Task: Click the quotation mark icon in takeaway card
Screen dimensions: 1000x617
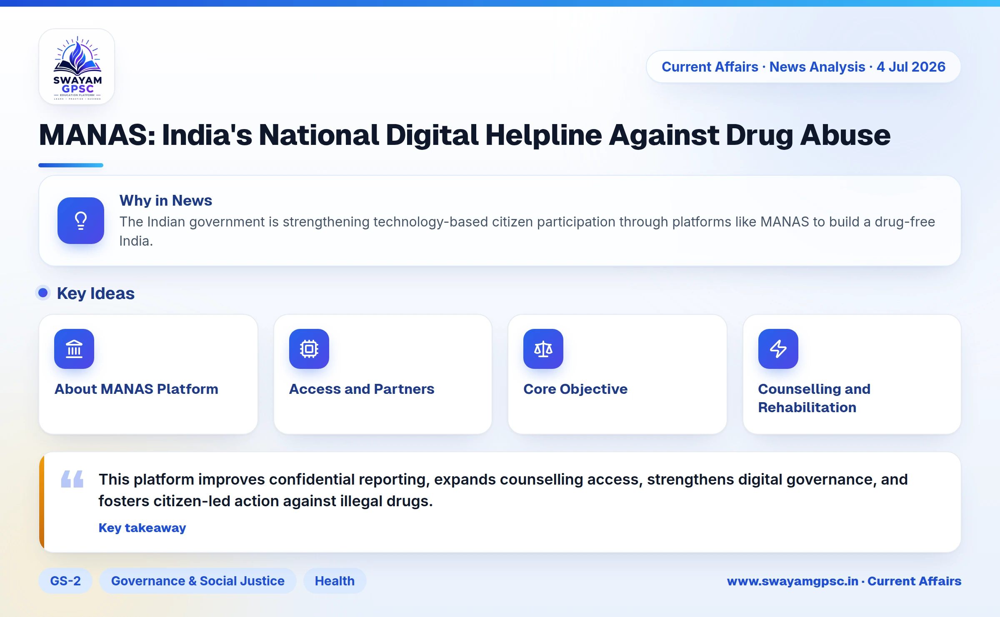Action: 72,479
